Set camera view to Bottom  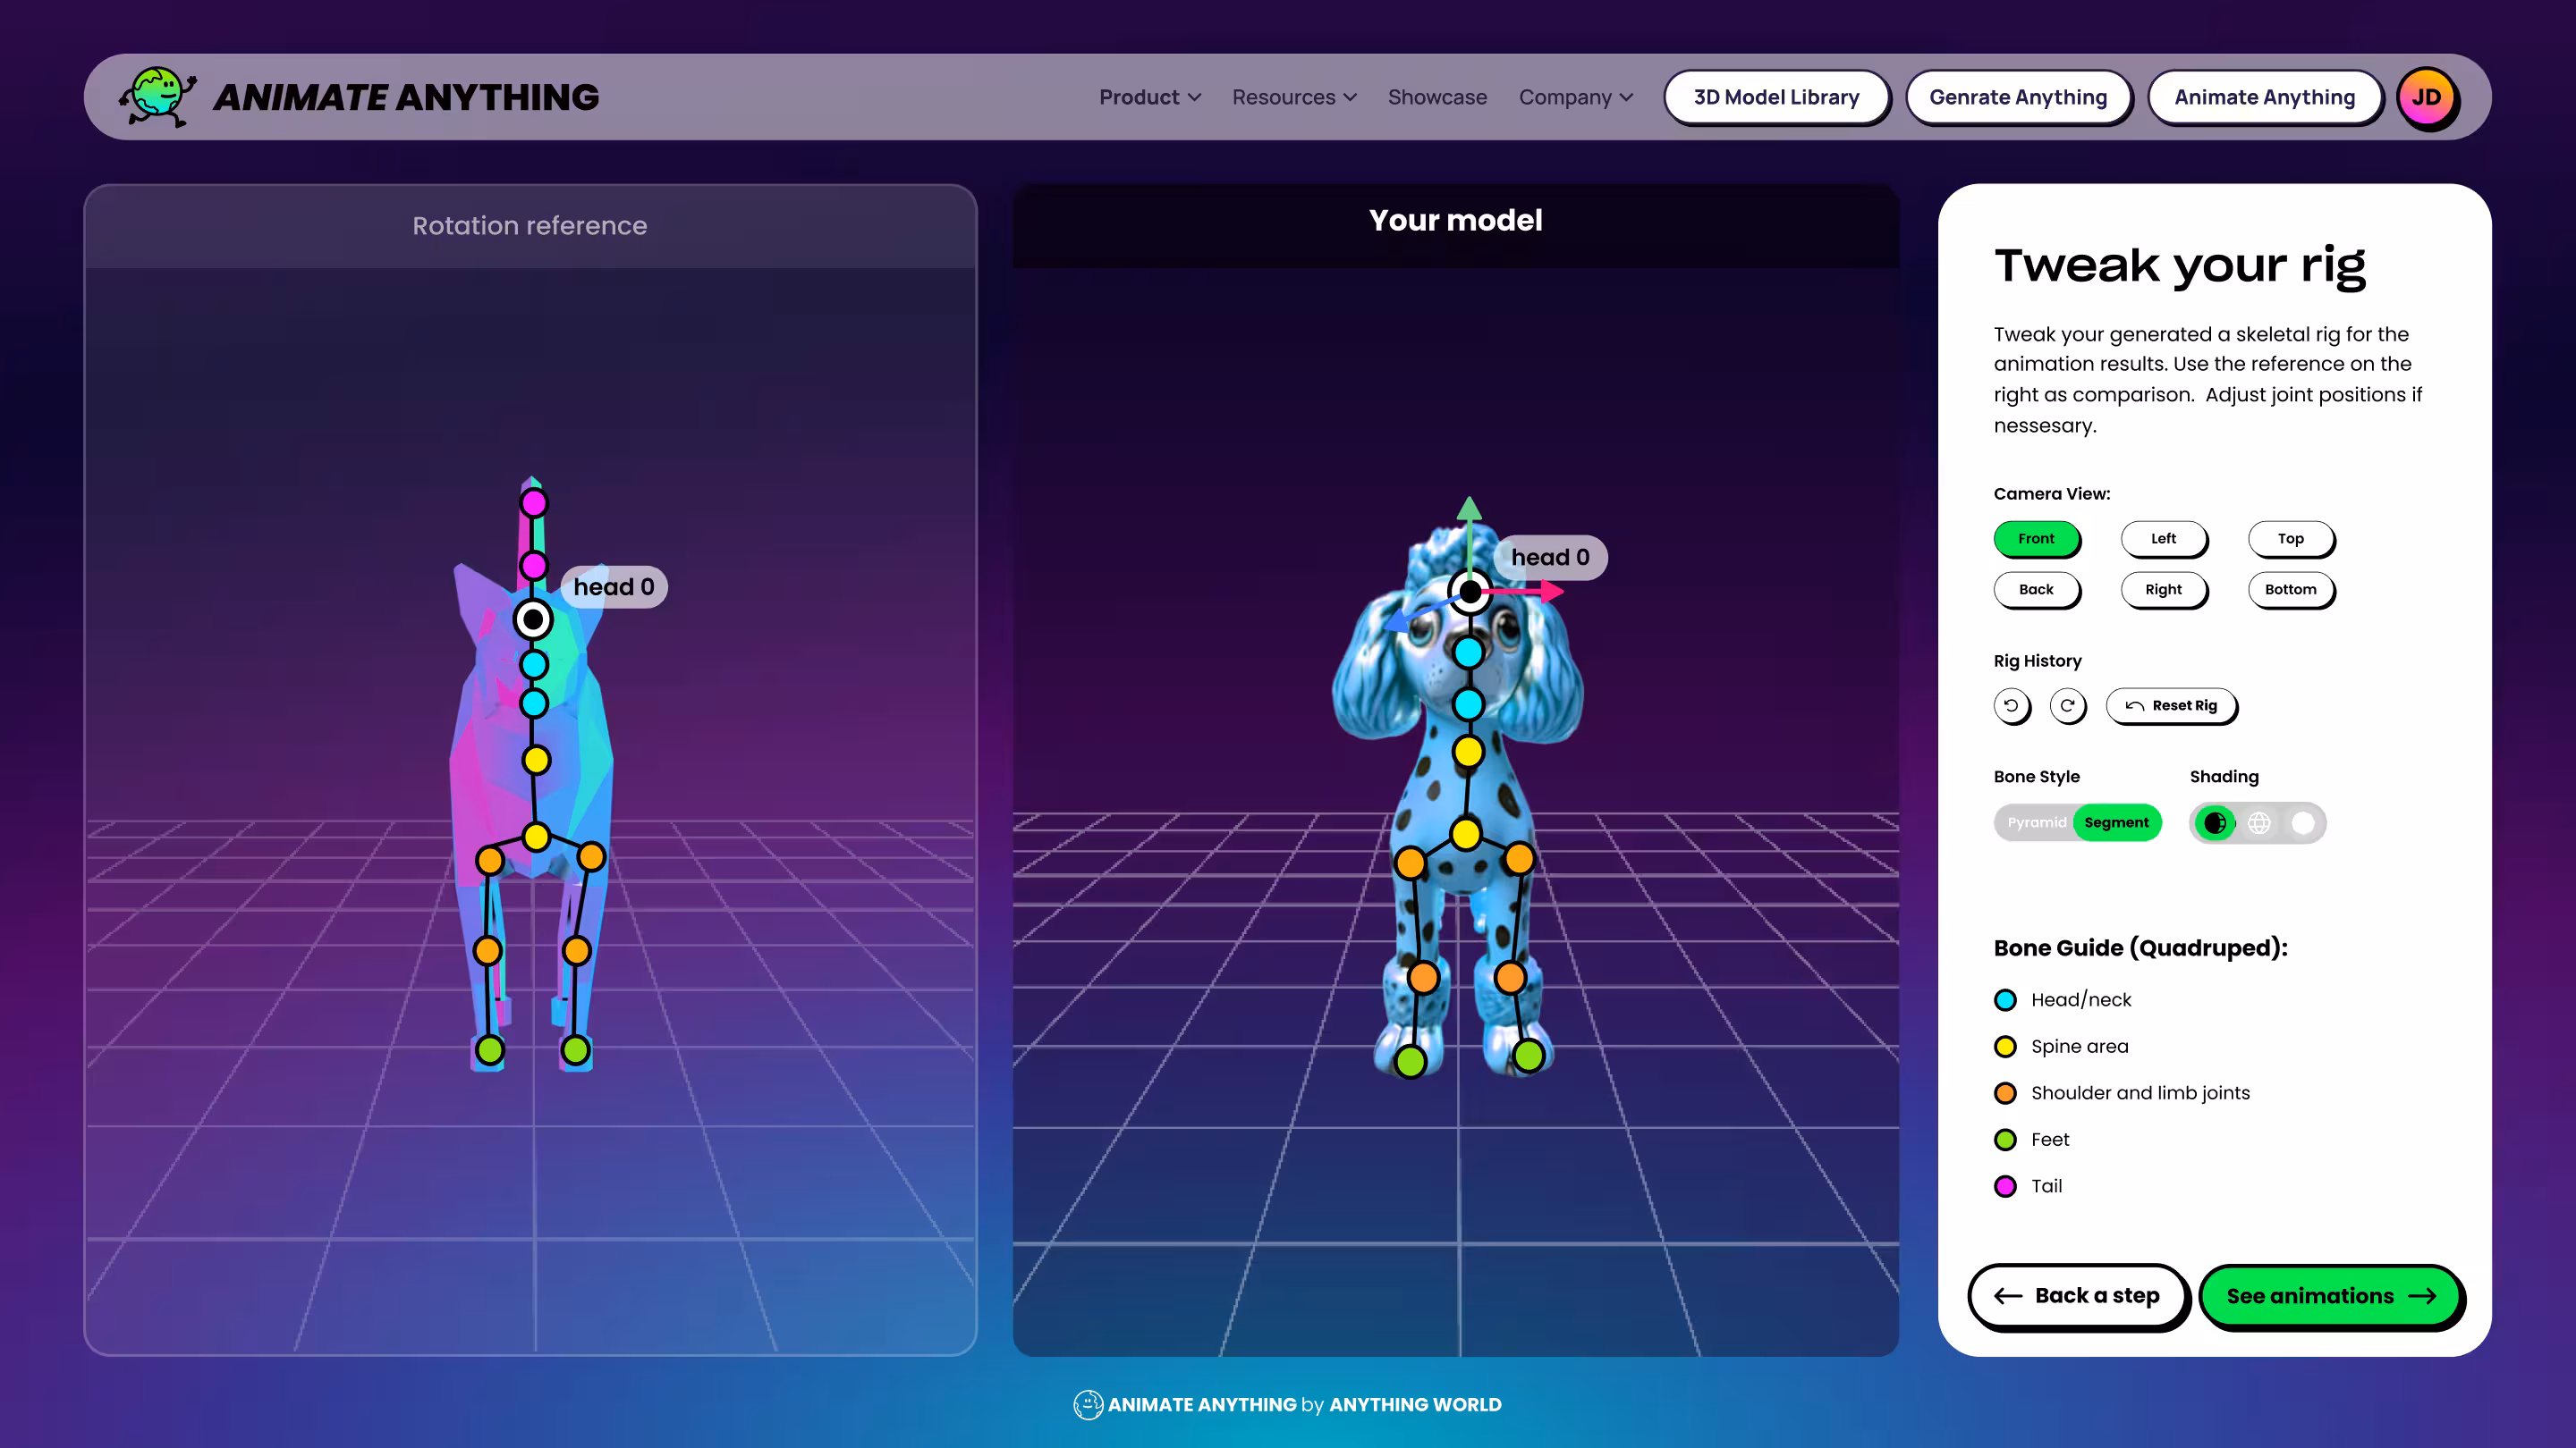tap(2290, 590)
